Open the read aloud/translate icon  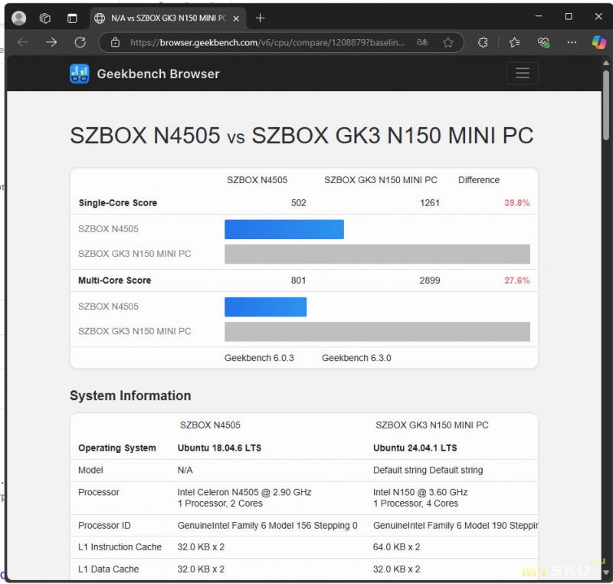(422, 42)
